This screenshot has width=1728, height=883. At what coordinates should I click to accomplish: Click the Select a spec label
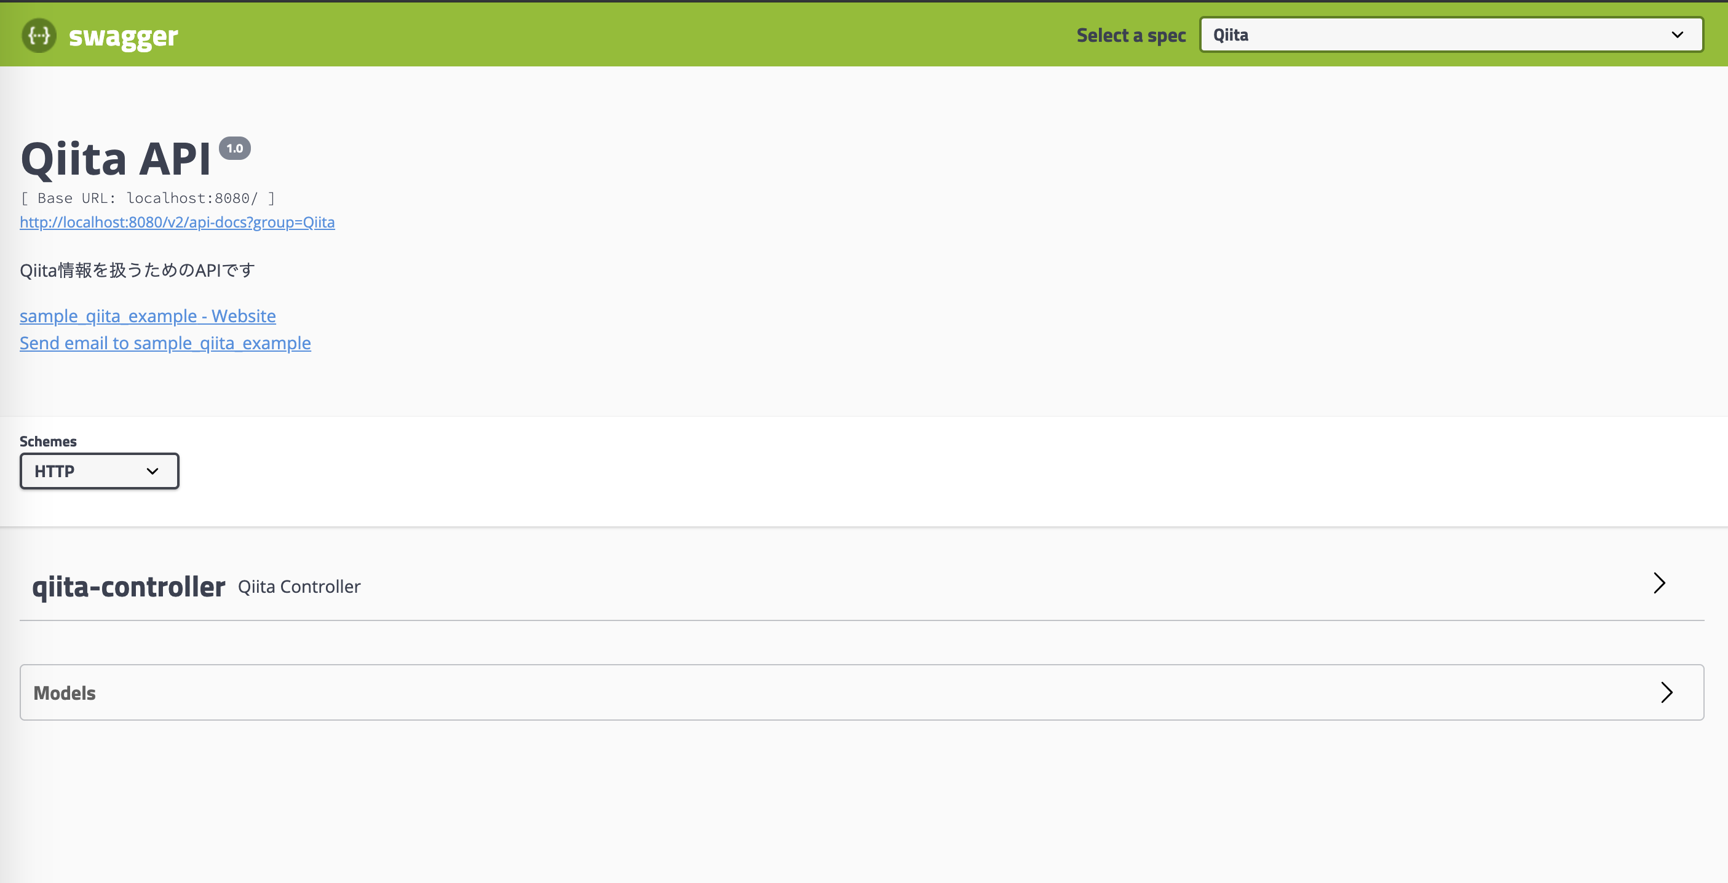pyautogui.click(x=1131, y=36)
